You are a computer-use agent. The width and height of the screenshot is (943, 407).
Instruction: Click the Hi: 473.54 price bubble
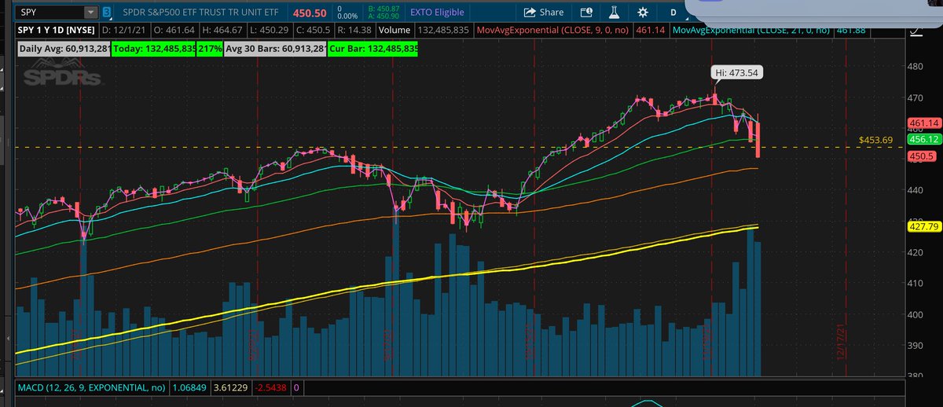(x=738, y=73)
